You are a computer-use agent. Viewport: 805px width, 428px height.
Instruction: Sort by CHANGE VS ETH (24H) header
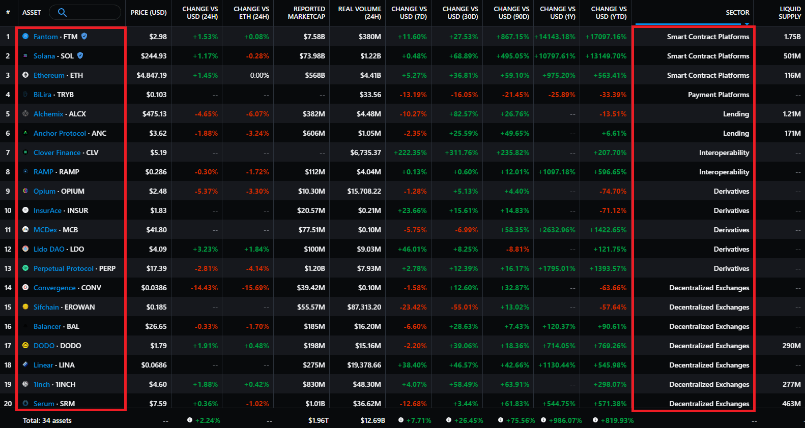click(251, 13)
